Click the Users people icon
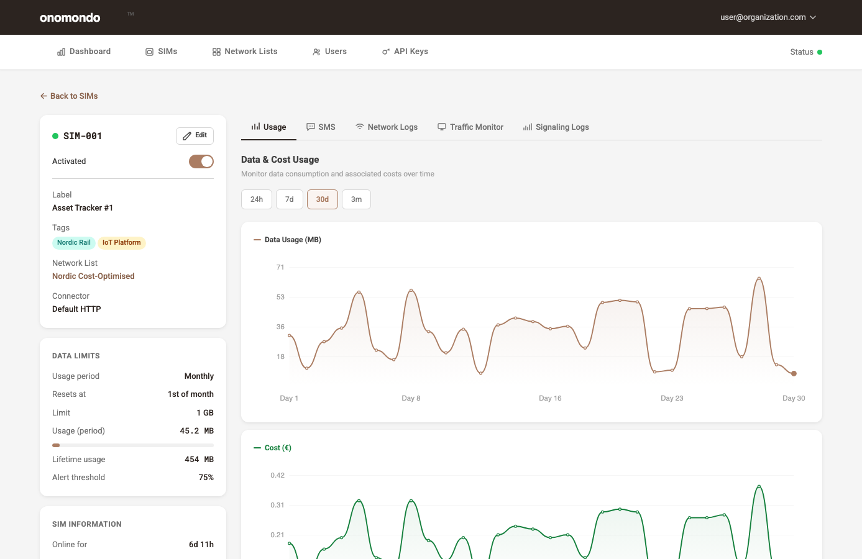Image resolution: width=862 pixels, height=559 pixels. (316, 52)
